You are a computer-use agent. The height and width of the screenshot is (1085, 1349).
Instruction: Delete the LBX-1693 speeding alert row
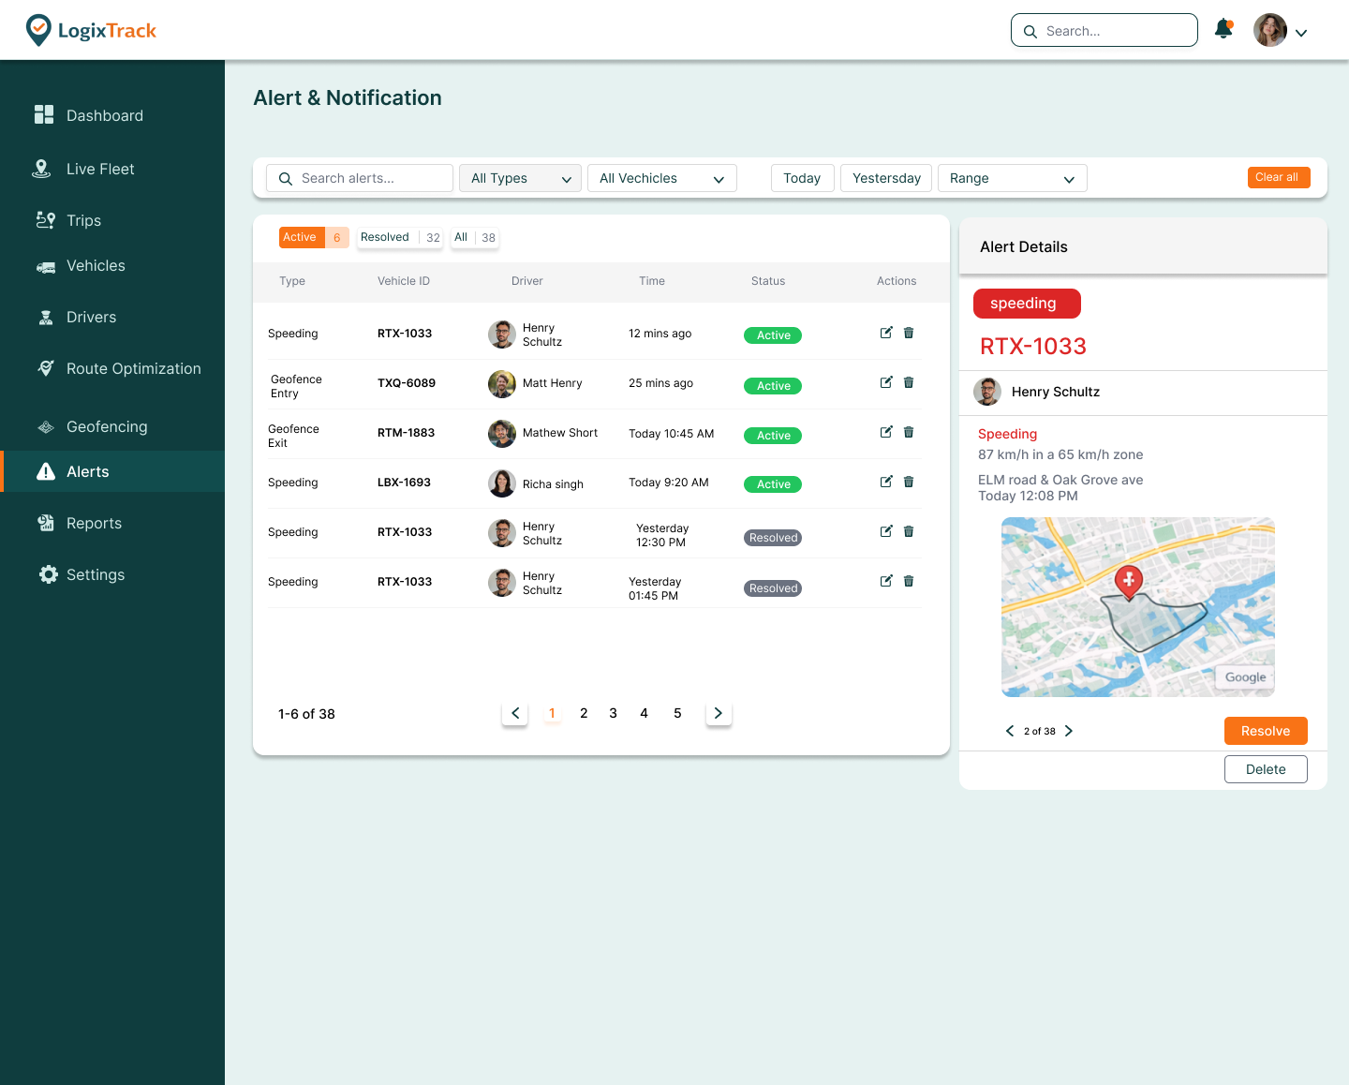point(909,482)
